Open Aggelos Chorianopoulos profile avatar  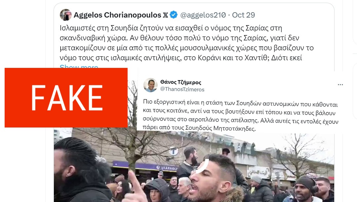[65, 15]
